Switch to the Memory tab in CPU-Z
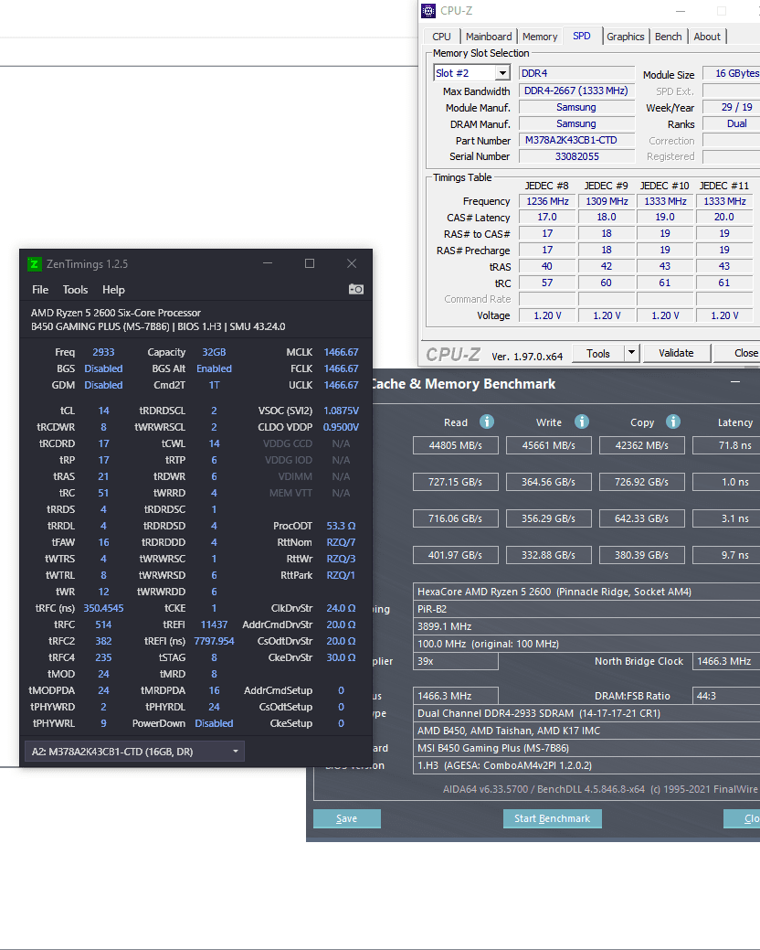 (x=540, y=37)
